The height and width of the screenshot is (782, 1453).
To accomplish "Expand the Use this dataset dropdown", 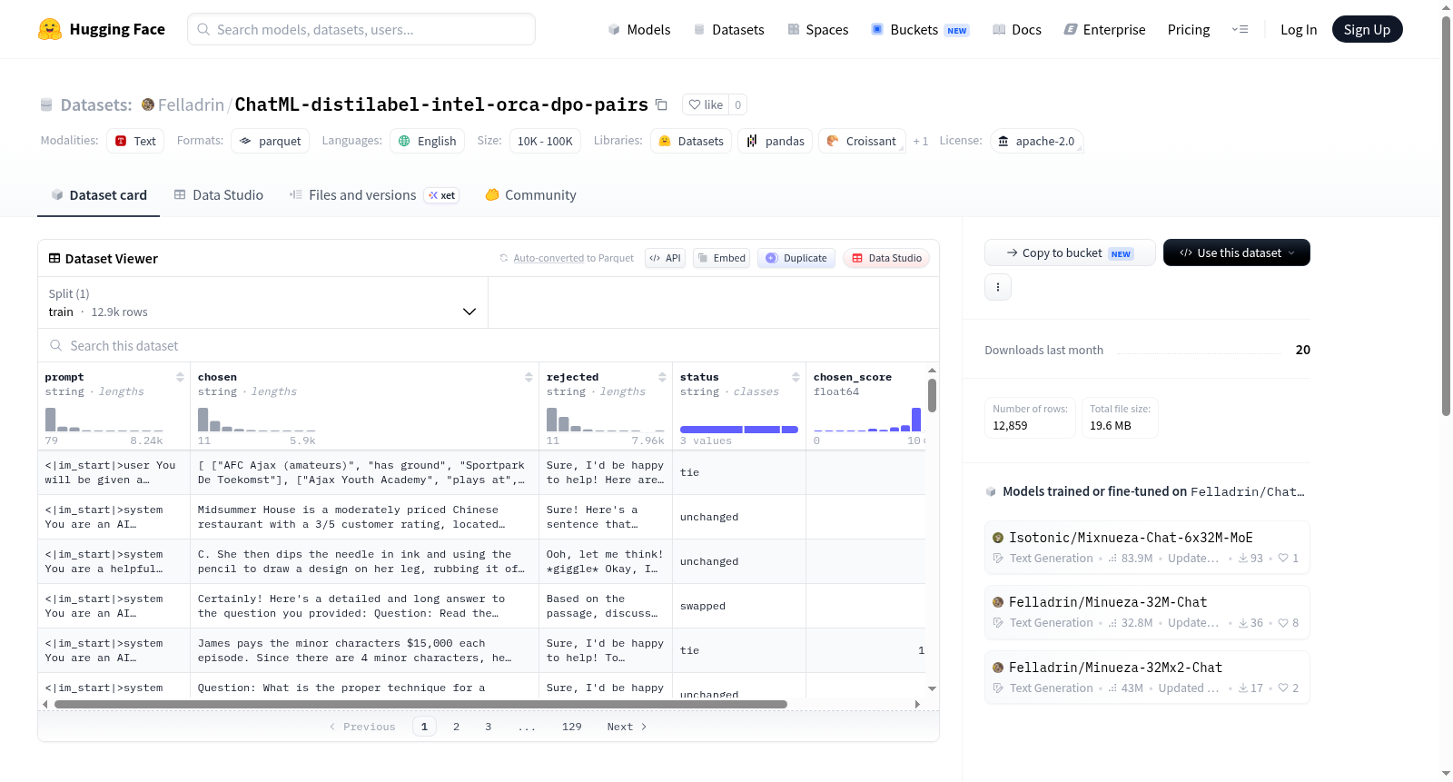I will 1236,252.
